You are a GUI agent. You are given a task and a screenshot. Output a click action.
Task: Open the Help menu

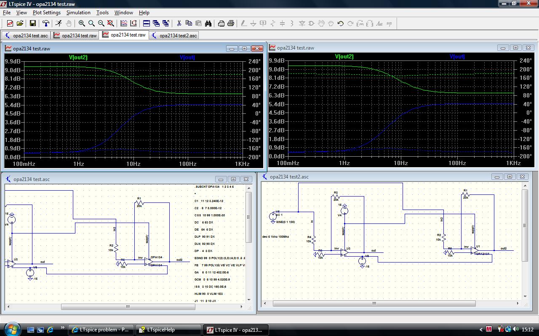[144, 13]
